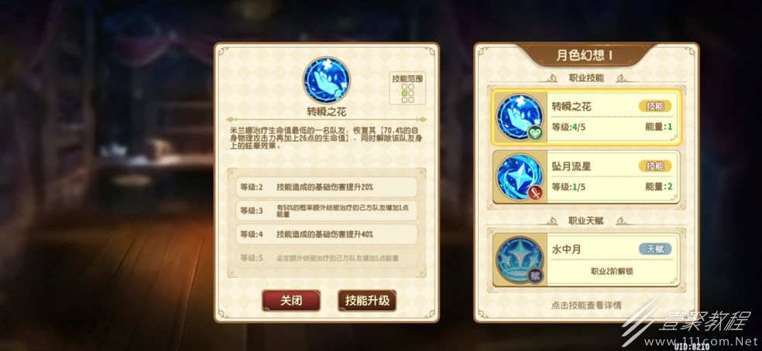Click the 水中月 talent icon
762x351 pixels.
[x=519, y=260]
